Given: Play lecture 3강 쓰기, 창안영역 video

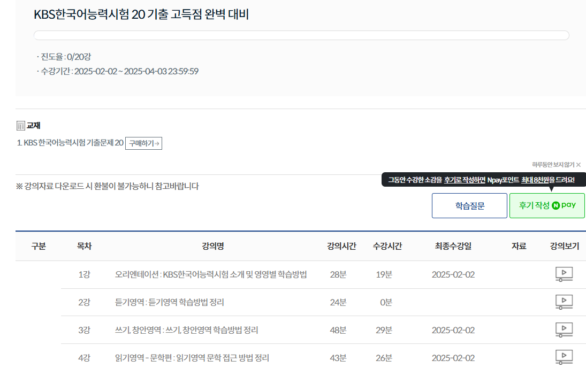Looking at the screenshot, I should (x=564, y=330).
